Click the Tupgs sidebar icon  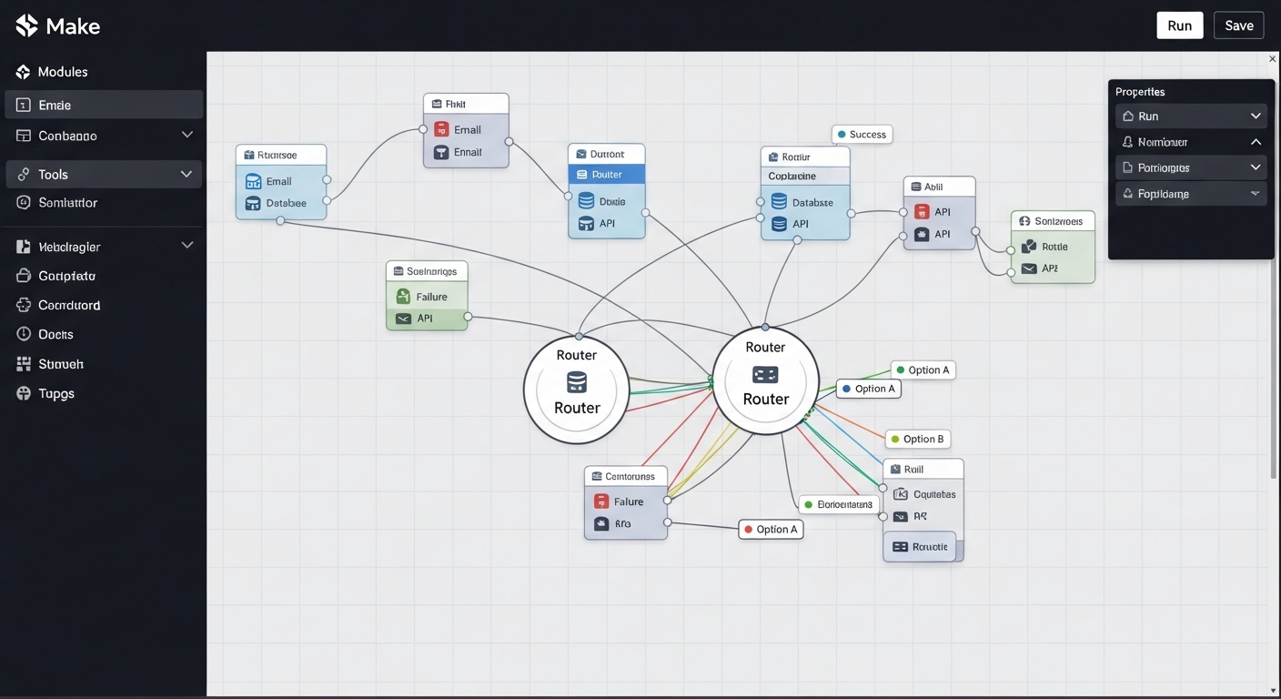click(x=24, y=393)
